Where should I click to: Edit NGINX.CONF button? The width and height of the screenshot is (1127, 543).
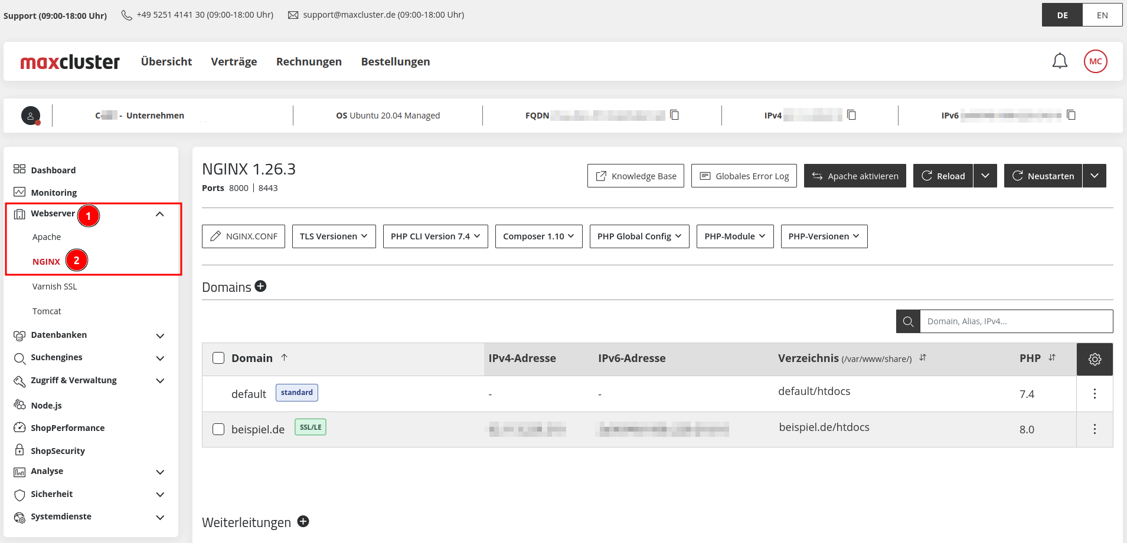243,236
